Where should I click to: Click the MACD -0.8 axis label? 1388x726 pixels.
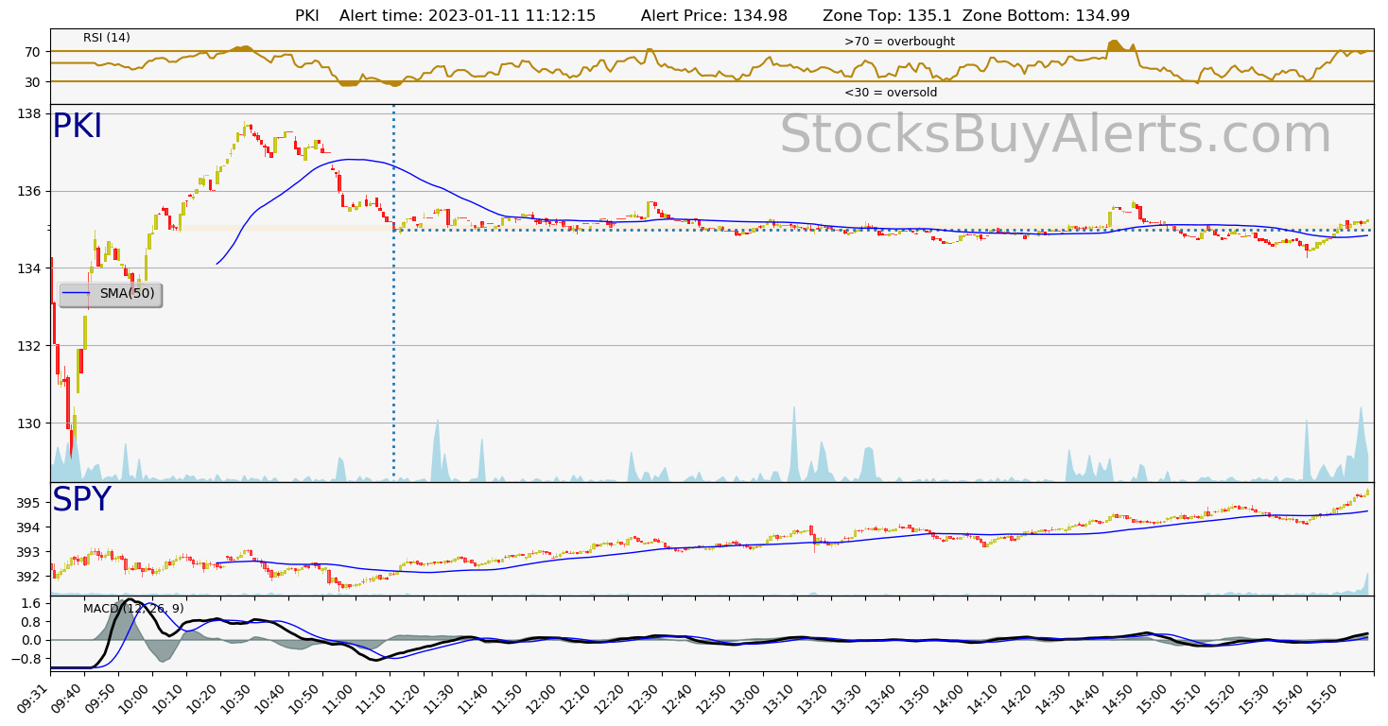point(26,659)
